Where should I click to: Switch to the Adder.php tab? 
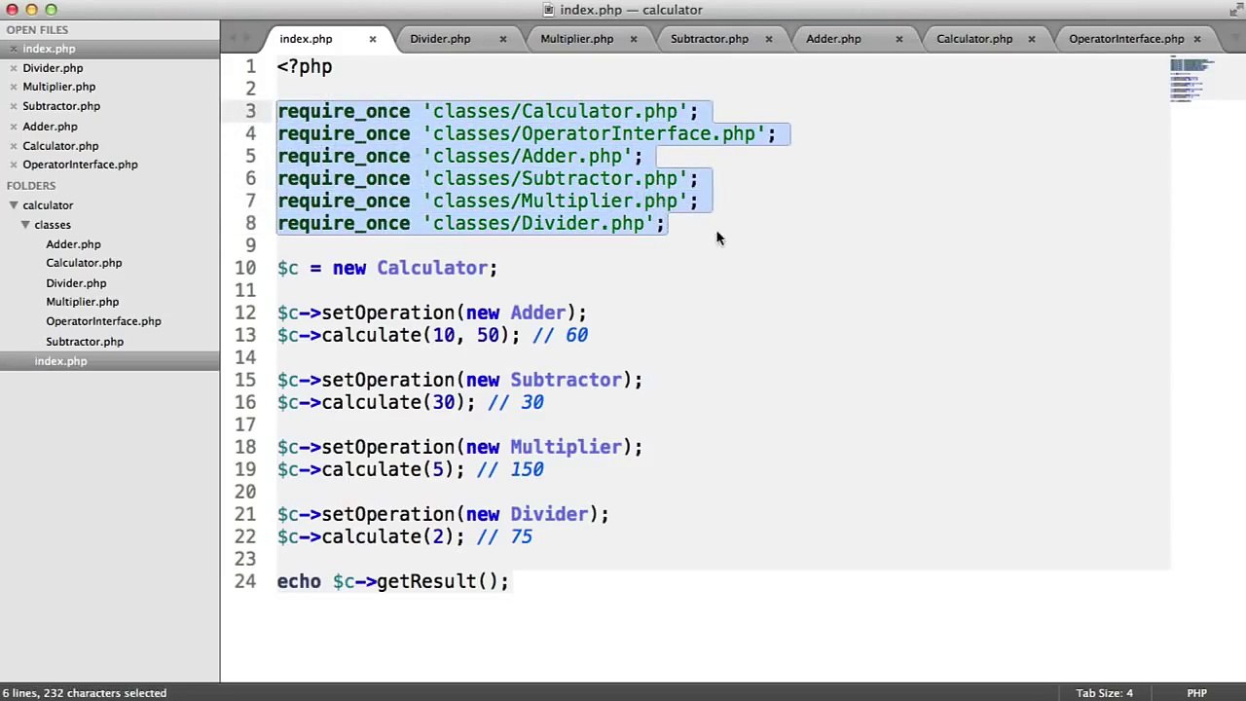pyautogui.click(x=833, y=39)
